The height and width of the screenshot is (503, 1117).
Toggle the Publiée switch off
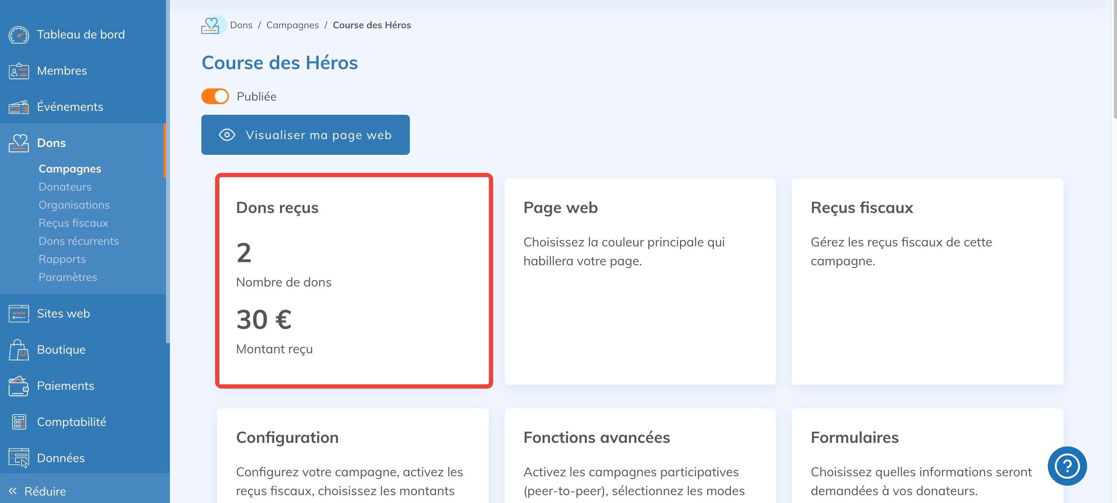point(215,96)
